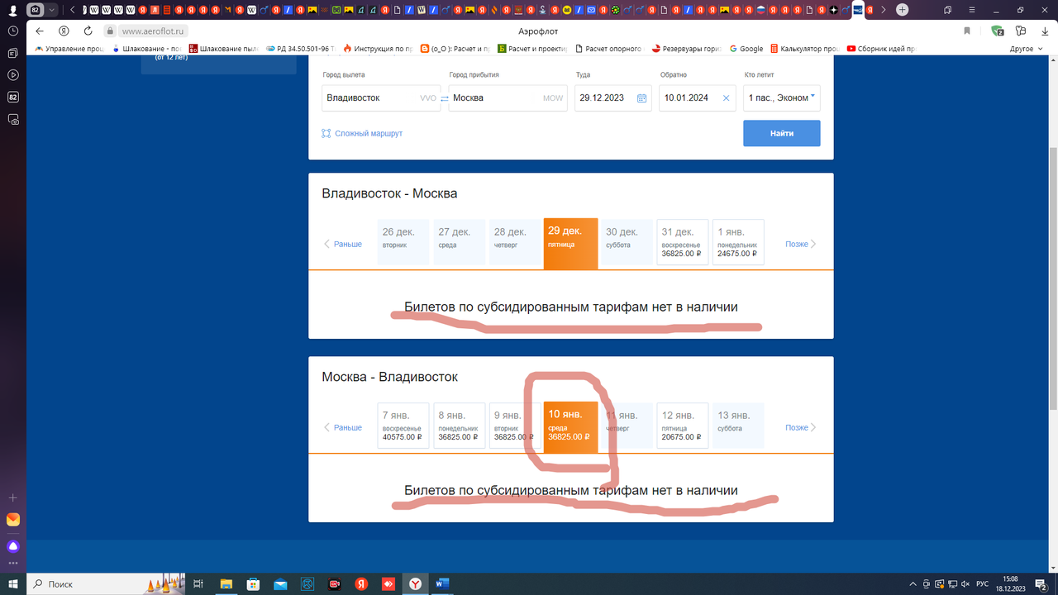Click the Найти search button
The image size is (1058, 595).
point(781,133)
